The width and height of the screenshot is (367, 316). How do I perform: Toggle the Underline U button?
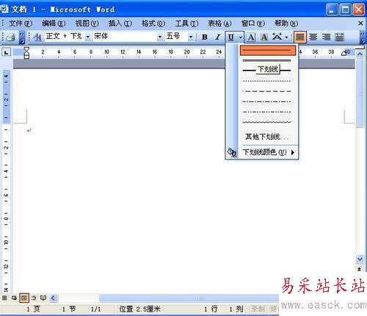(x=230, y=37)
